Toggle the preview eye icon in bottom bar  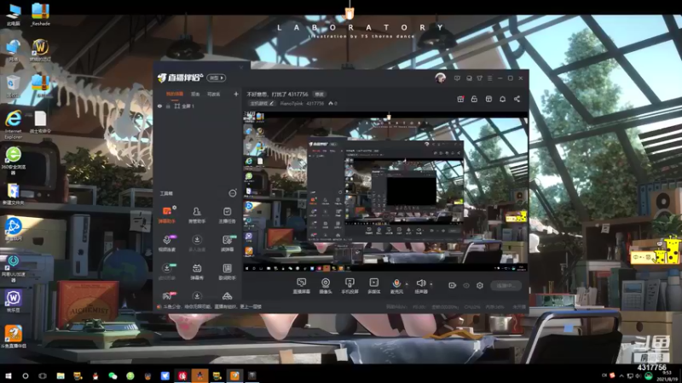pos(465,285)
